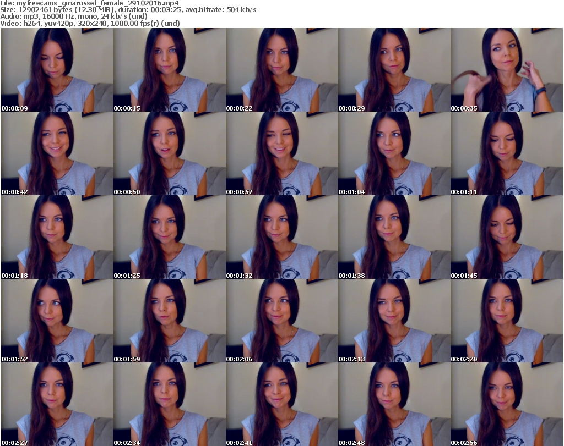
Task: Select the thumbnail frame stamped 00:00:15
Action: (x=170, y=70)
